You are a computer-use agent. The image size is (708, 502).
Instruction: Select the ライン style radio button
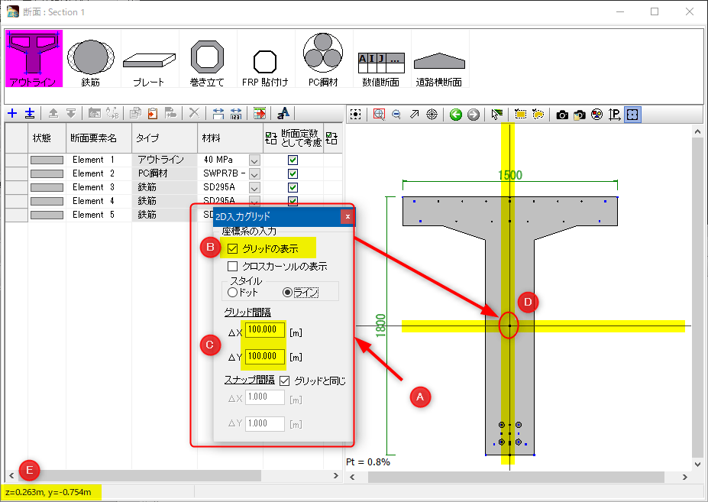(287, 293)
